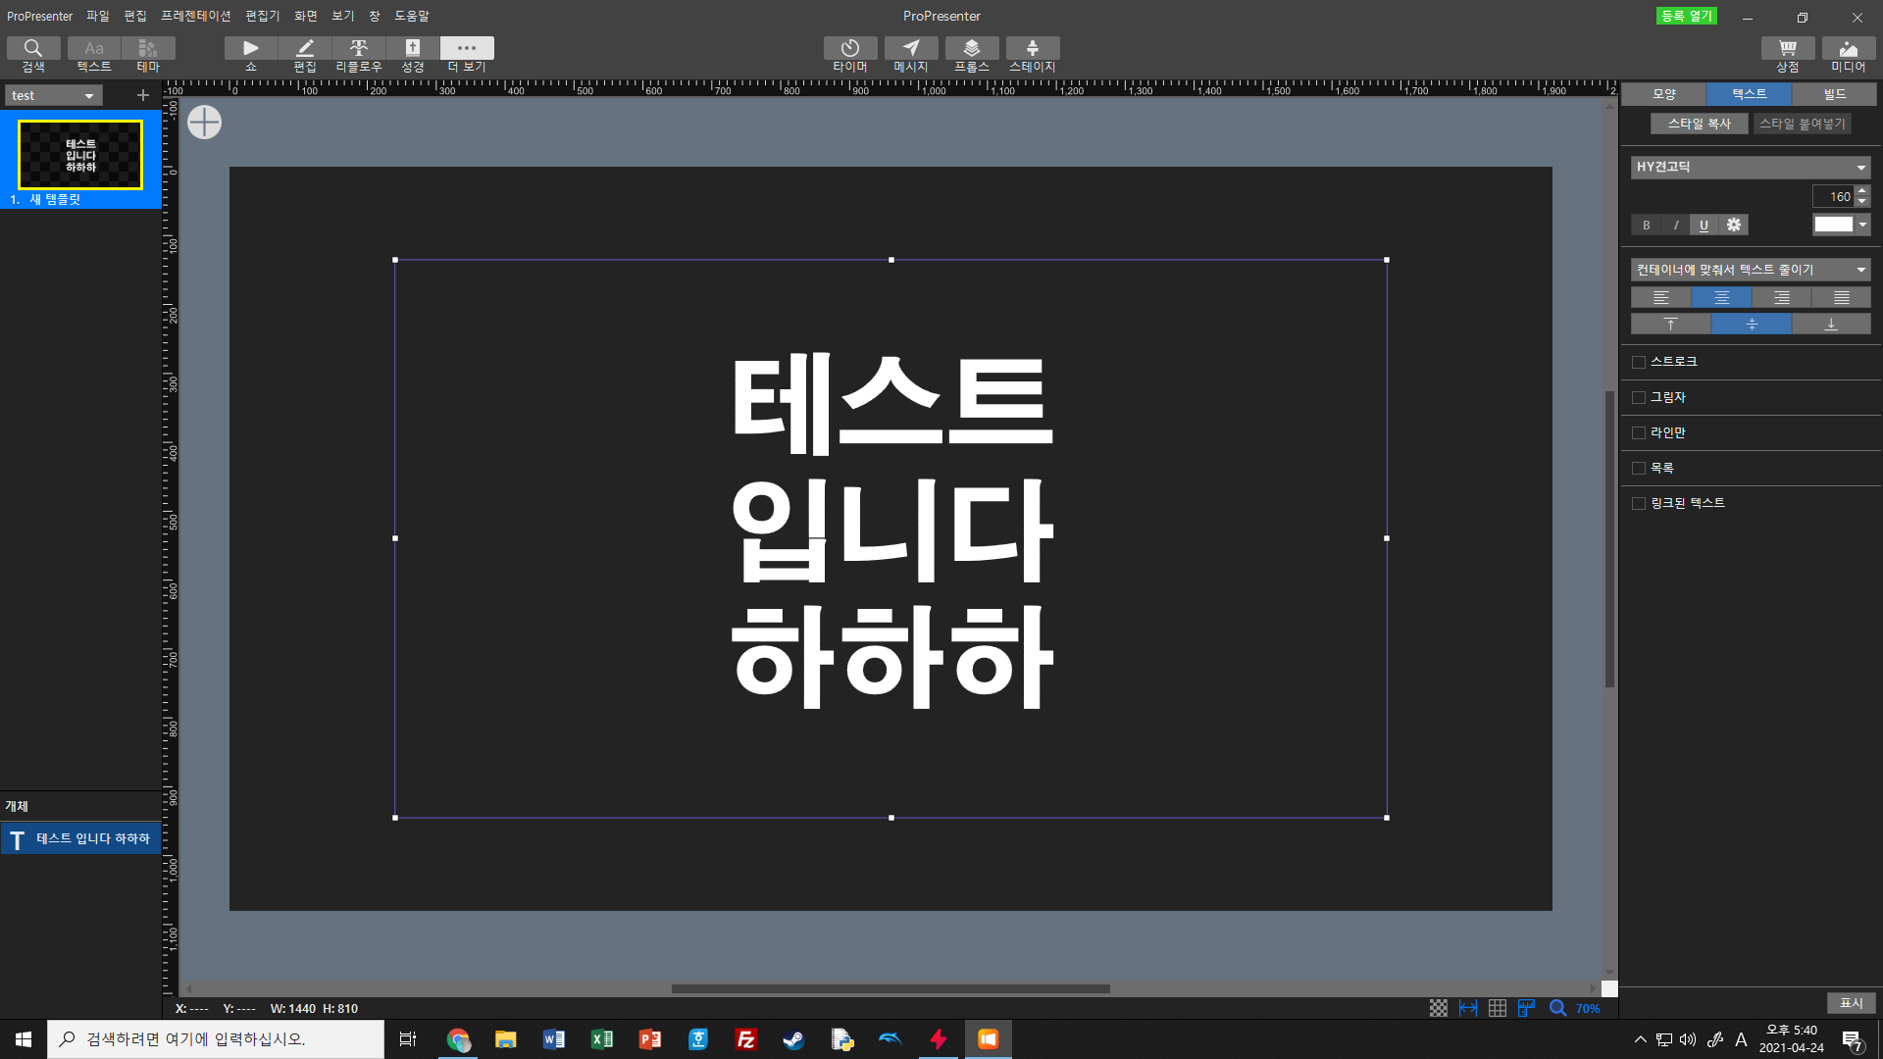1883x1059 pixels.
Task: Click the Props (프롭스) layers icon
Action: (x=971, y=49)
